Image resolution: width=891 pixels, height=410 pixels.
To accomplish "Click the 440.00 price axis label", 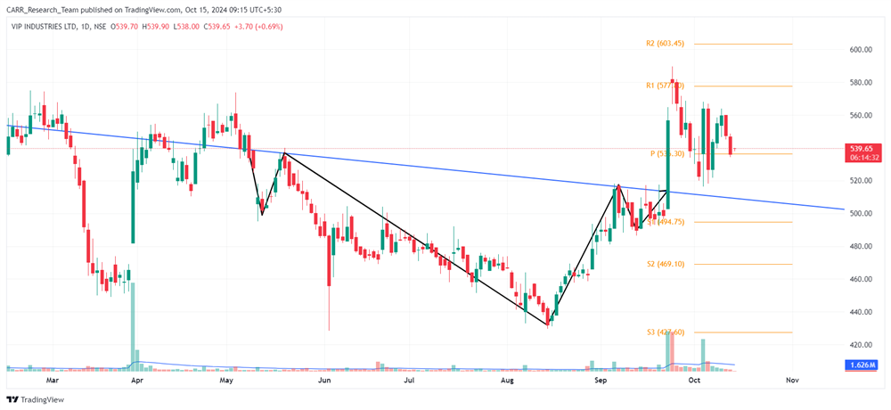I will (x=862, y=312).
